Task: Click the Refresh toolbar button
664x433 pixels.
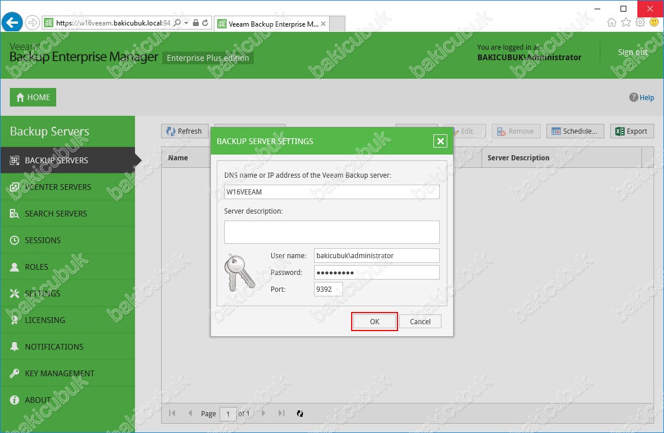Action: coord(185,131)
